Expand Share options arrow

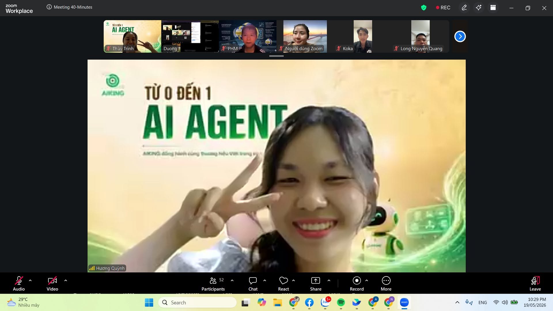(x=329, y=280)
